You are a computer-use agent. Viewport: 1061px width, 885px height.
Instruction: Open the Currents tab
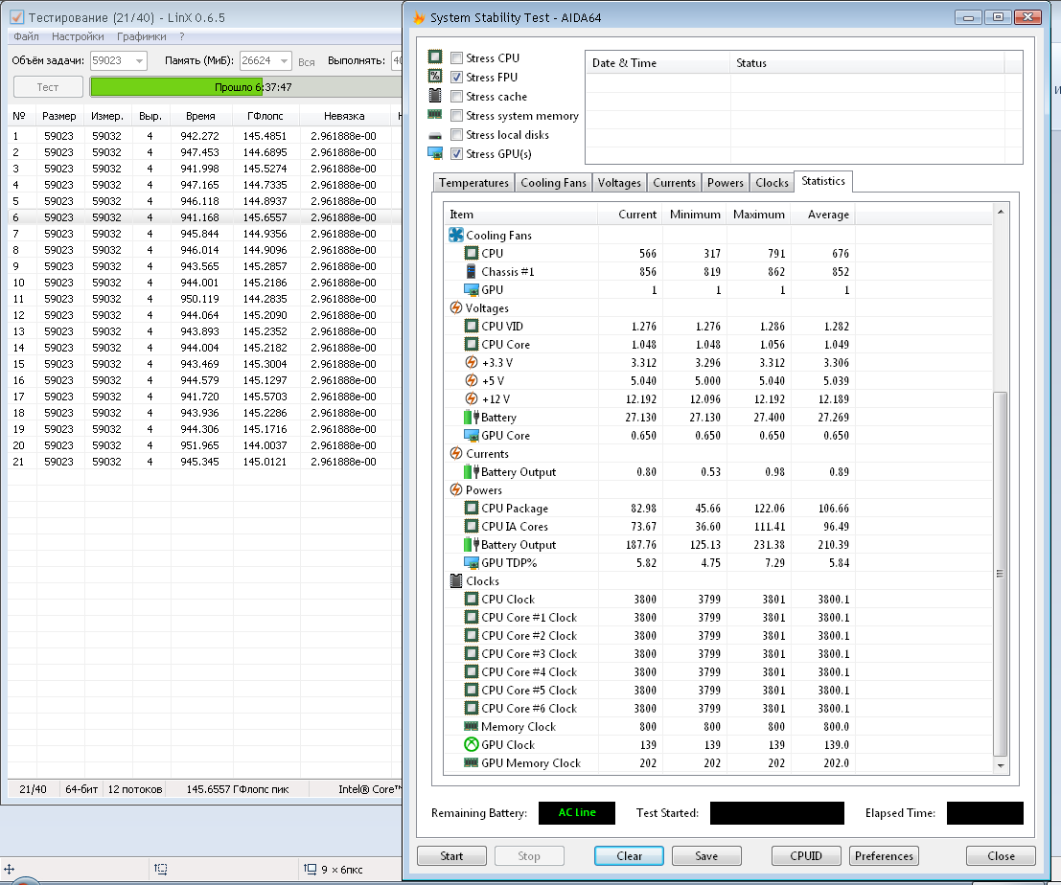pyautogui.click(x=674, y=183)
